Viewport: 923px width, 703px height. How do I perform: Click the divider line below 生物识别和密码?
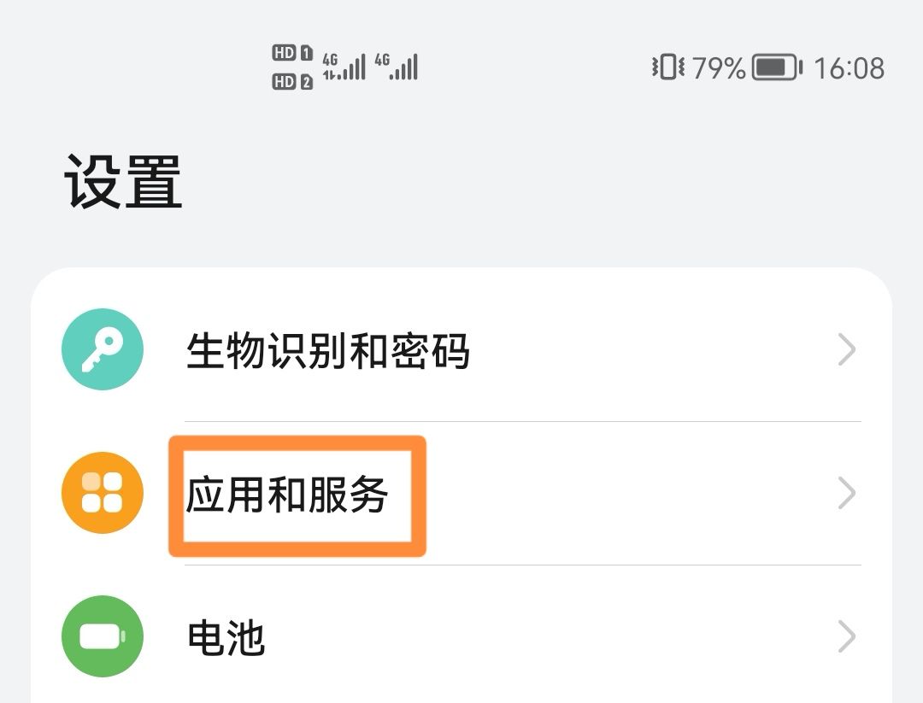pos(523,421)
